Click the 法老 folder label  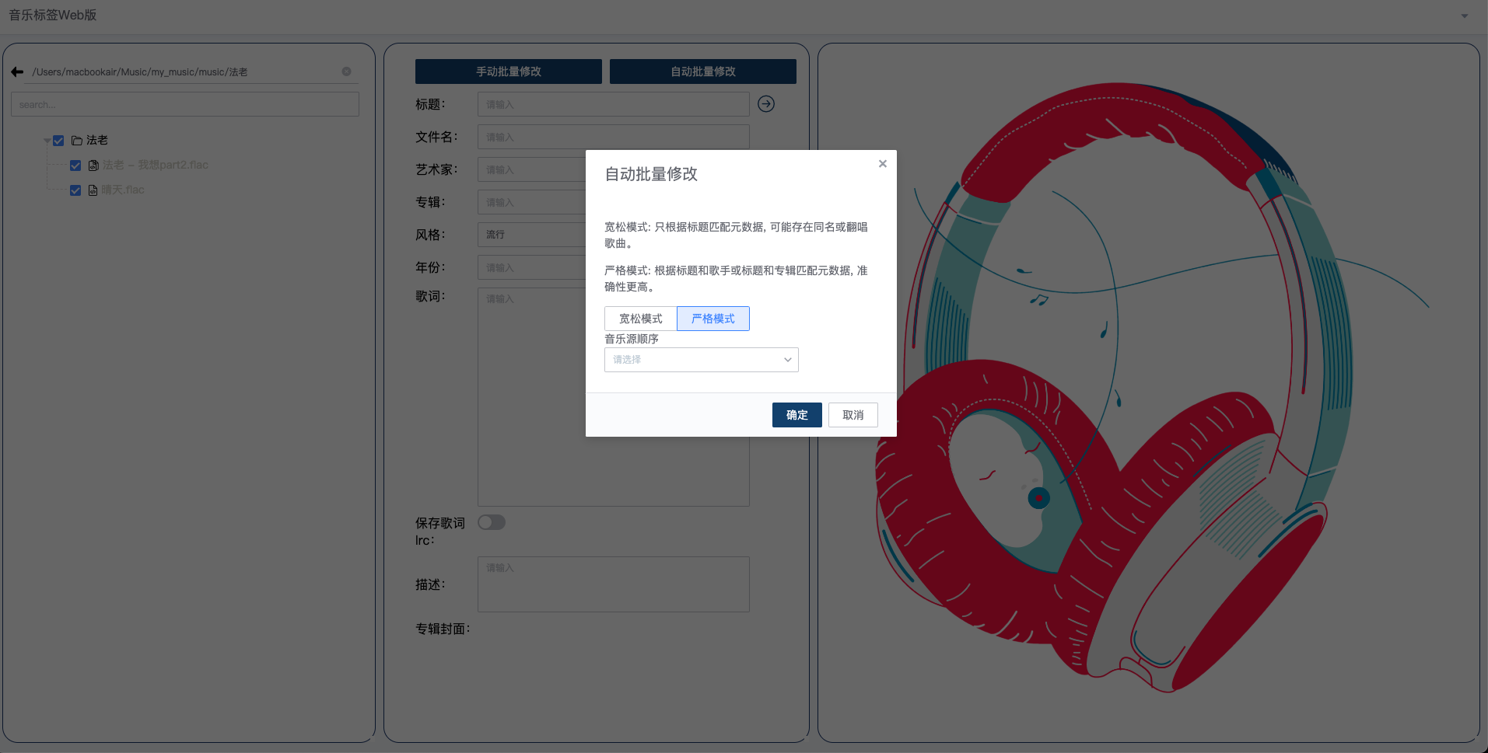[x=97, y=140]
